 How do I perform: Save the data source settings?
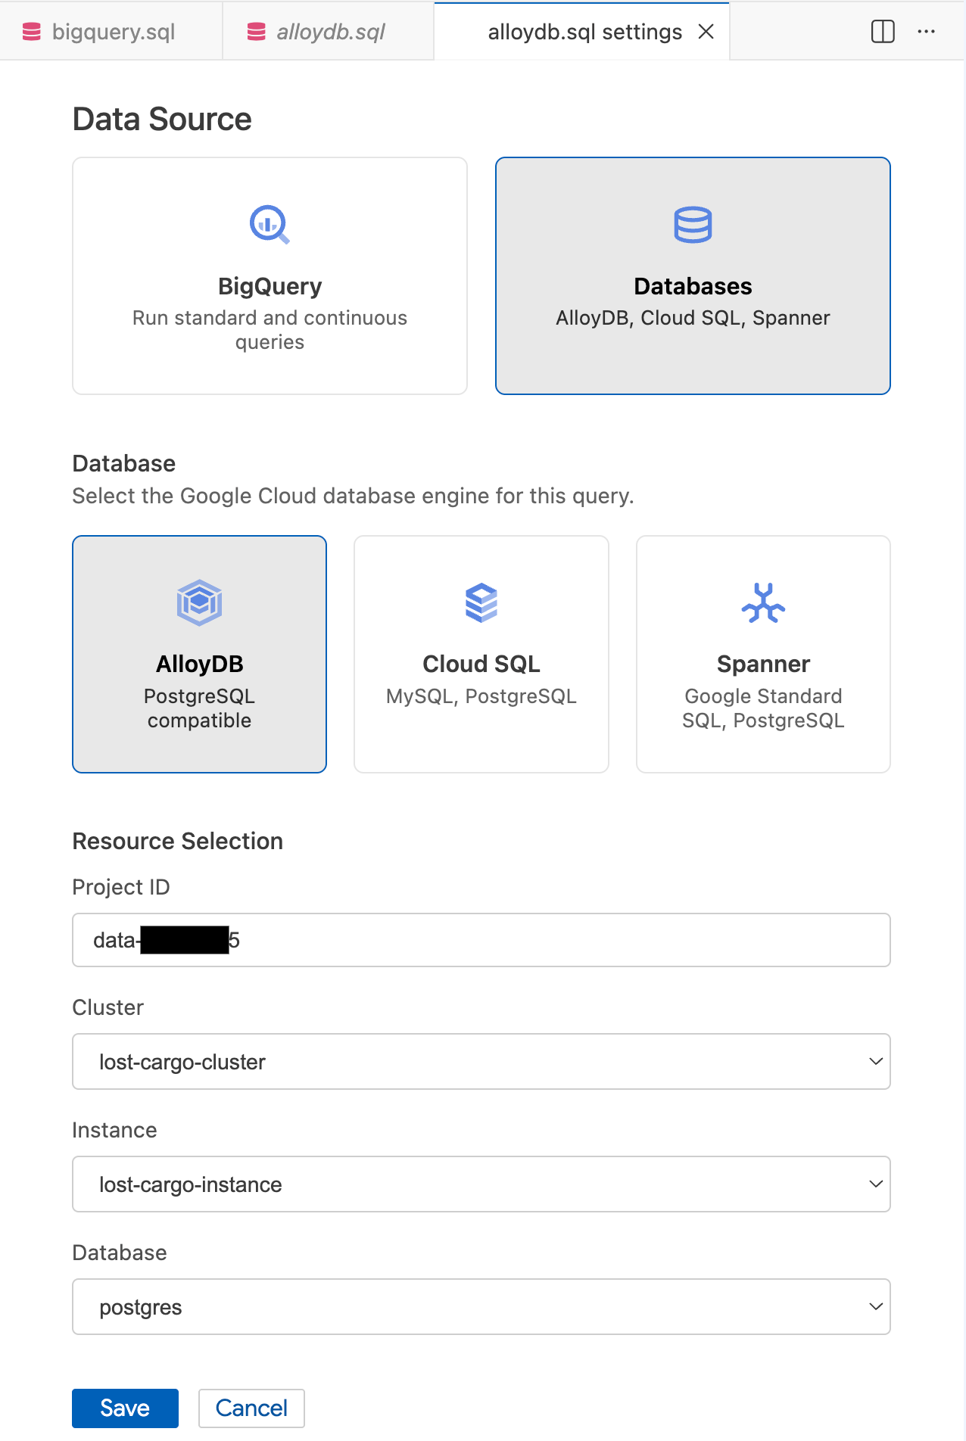tap(125, 1408)
